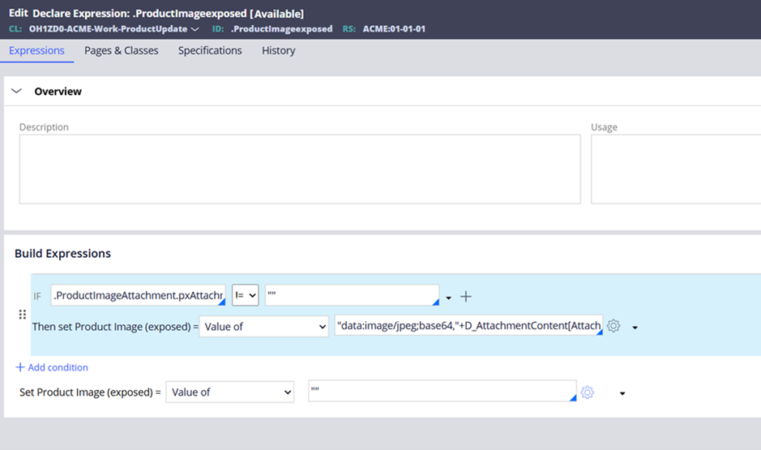Image resolution: width=761 pixels, height=450 pixels.
Task: Click the drag handle of the expression row
Action: tap(23, 315)
